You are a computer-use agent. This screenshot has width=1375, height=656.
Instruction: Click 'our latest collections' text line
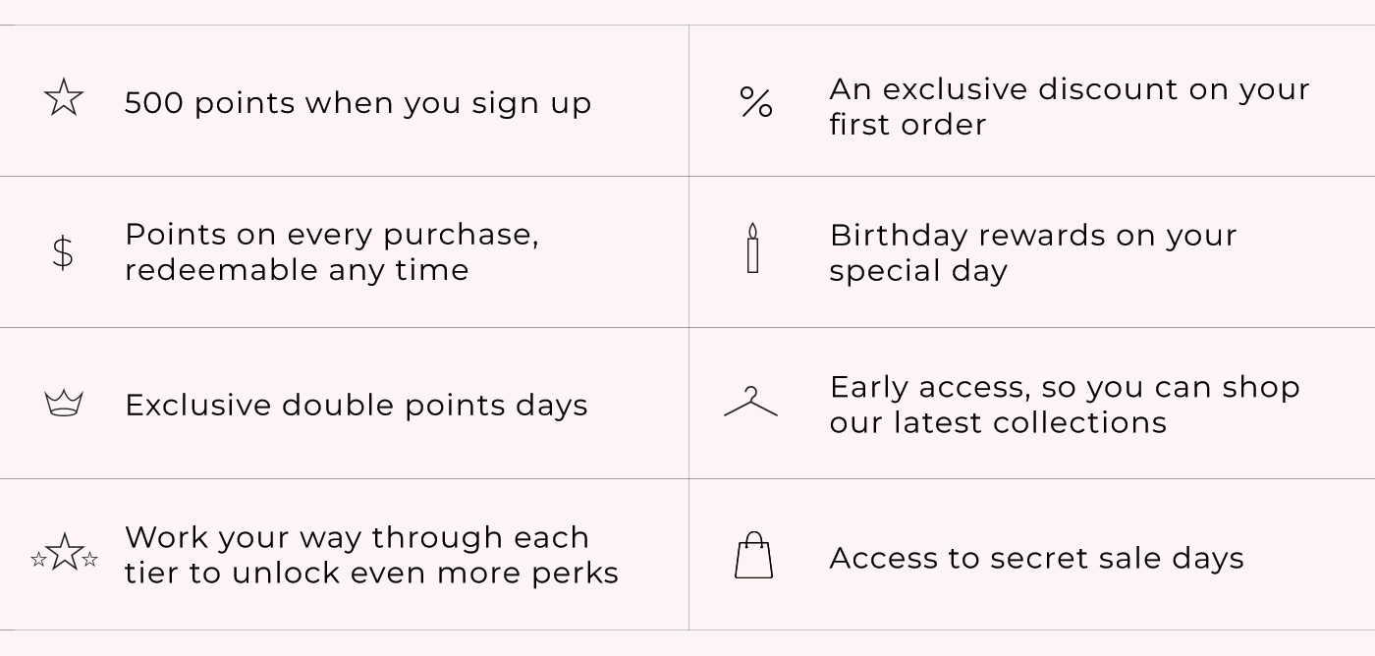click(x=998, y=422)
